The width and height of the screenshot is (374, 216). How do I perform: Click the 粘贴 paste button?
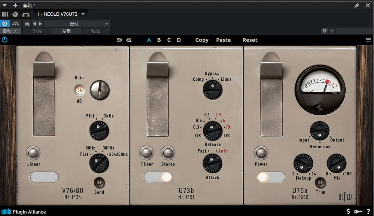(95, 31)
